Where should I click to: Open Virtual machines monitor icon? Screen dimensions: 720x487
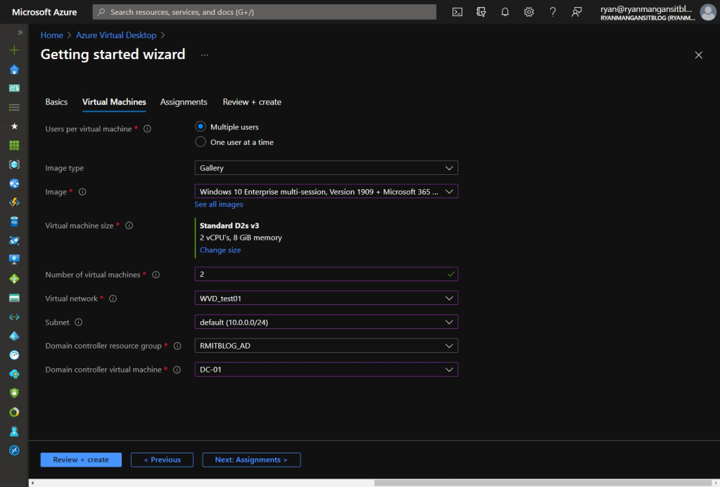pyautogui.click(x=14, y=259)
